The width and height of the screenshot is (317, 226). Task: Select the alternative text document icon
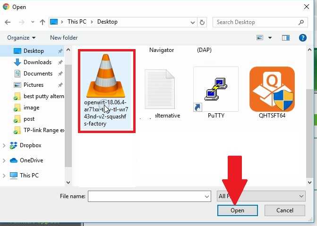click(160, 89)
